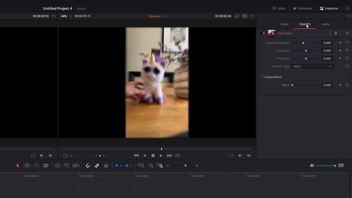The image size is (352, 198).
Task: Delete the Zoom Blur effect trash icon
Action: click(x=336, y=33)
